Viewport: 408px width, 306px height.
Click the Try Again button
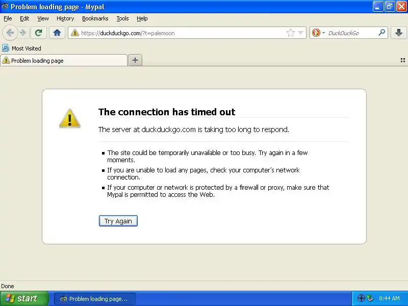118,221
